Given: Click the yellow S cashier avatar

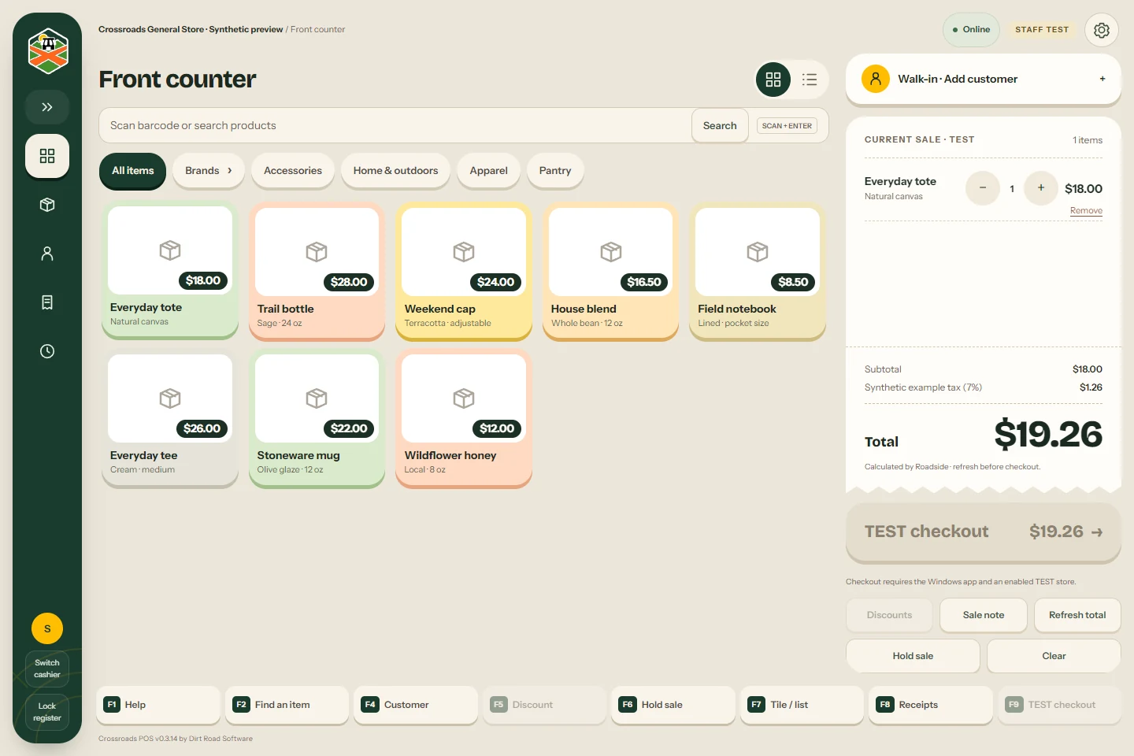Looking at the screenshot, I should click(47, 628).
